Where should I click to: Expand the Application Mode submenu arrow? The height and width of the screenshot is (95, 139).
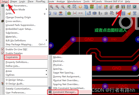point(46,9)
